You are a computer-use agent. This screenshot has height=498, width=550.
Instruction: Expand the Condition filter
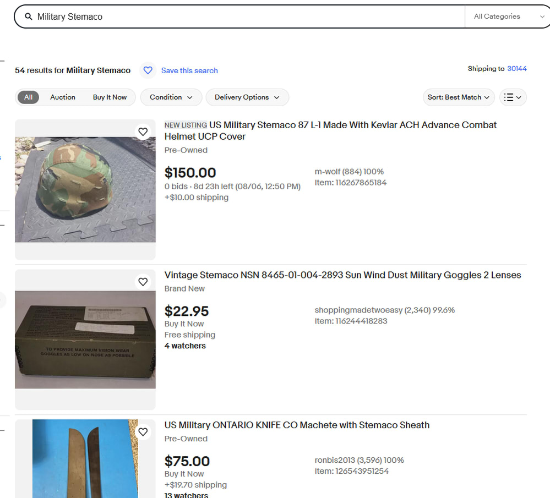tap(171, 97)
